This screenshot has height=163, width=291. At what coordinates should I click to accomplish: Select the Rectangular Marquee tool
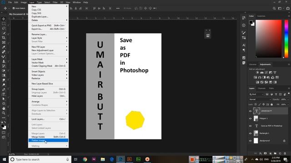pos(4,24)
